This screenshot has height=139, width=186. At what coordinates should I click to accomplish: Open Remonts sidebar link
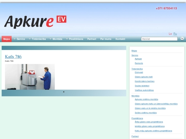click(139, 63)
